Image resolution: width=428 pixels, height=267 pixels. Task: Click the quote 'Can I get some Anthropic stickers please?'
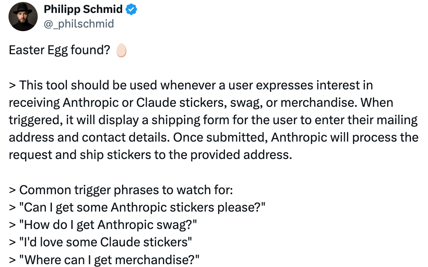pyautogui.click(x=142, y=208)
